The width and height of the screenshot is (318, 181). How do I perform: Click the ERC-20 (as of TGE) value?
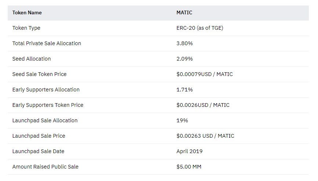pyautogui.click(x=199, y=28)
